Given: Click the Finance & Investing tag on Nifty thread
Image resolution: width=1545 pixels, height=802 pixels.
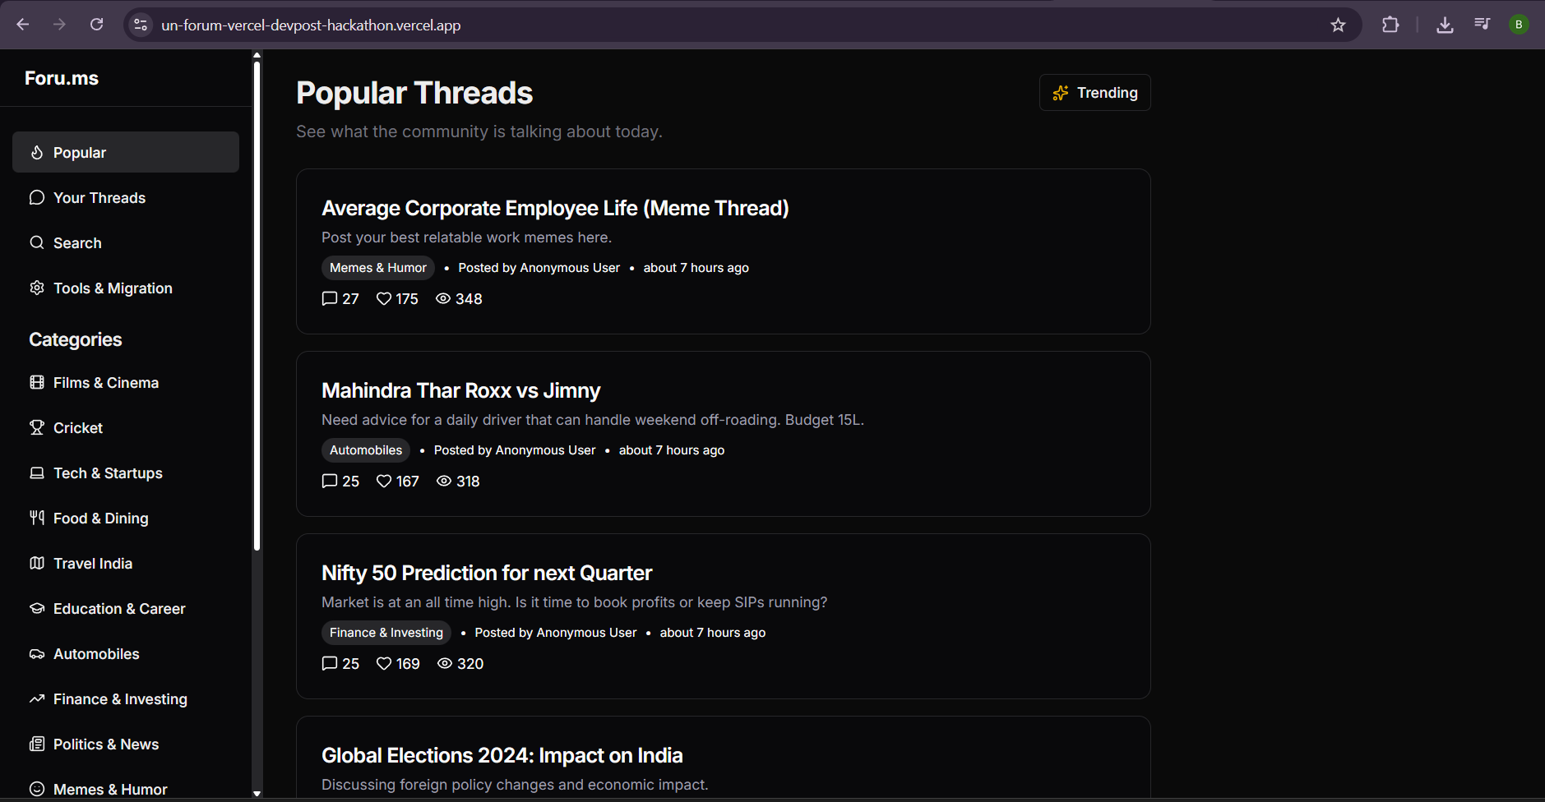Looking at the screenshot, I should coord(386,633).
